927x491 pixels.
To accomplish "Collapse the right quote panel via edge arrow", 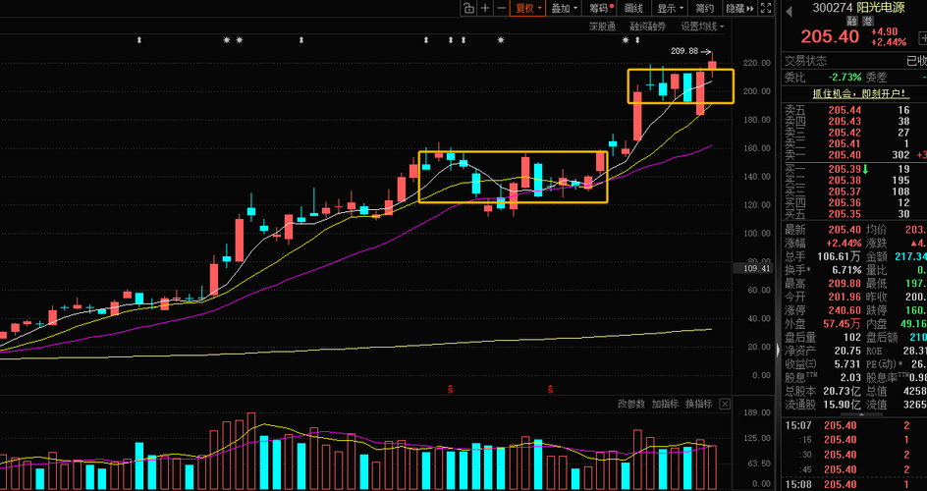I will (x=778, y=350).
